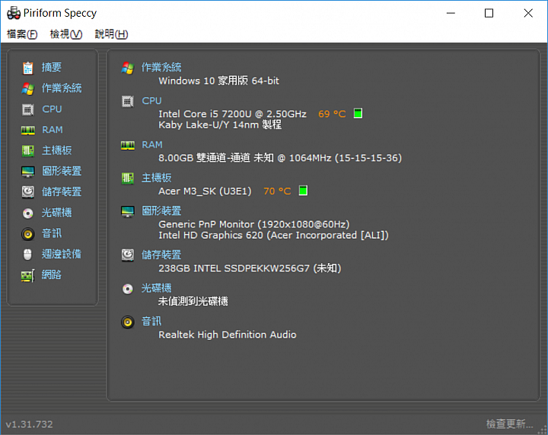The image size is (548, 435).
Task: Open the 摘要 section in the sidebar
Action: pyautogui.click(x=52, y=67)
